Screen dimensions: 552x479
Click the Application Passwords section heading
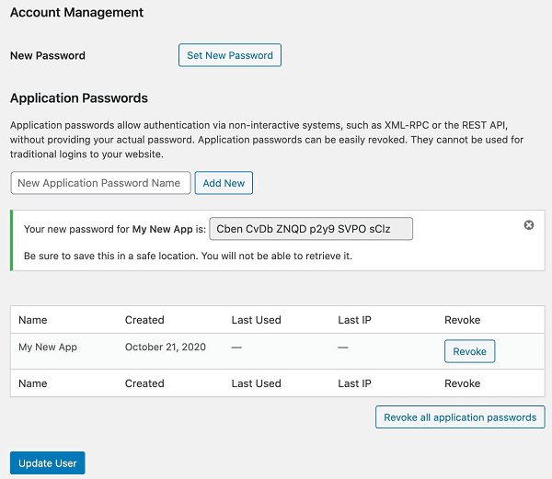[x=78, y=98]
